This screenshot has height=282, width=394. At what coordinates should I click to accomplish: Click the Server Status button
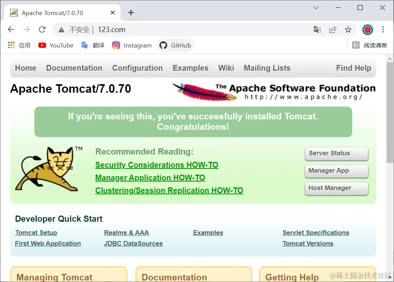(x=337, y=153)
